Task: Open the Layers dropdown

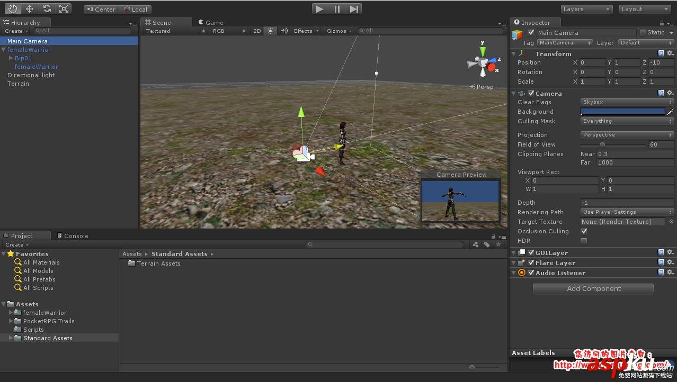Action: pos(586,9)
